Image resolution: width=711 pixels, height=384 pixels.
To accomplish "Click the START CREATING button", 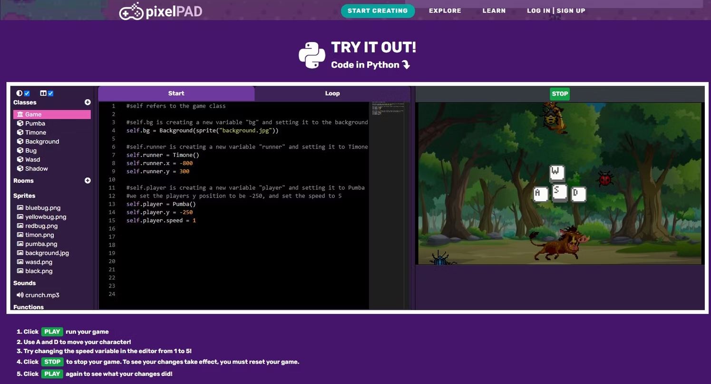I will coord(378,11).
